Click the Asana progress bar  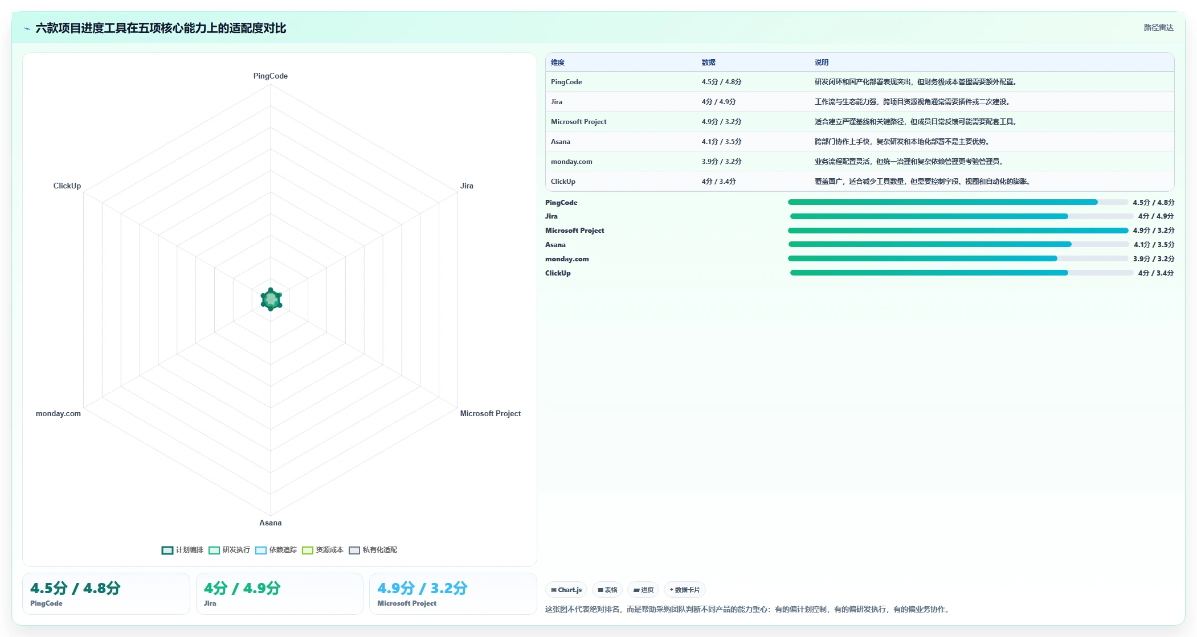point(959,244)
